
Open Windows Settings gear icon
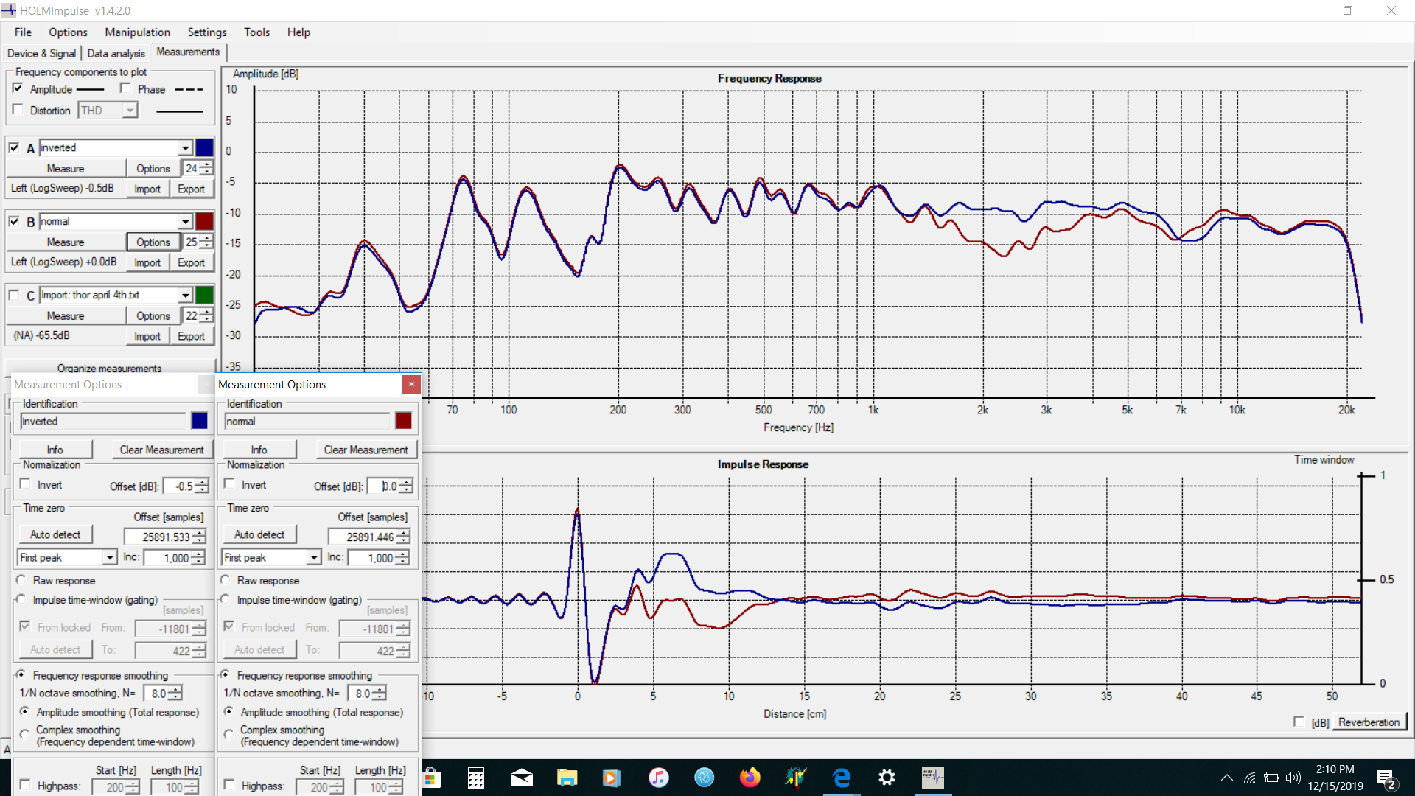tap(887, 778)
